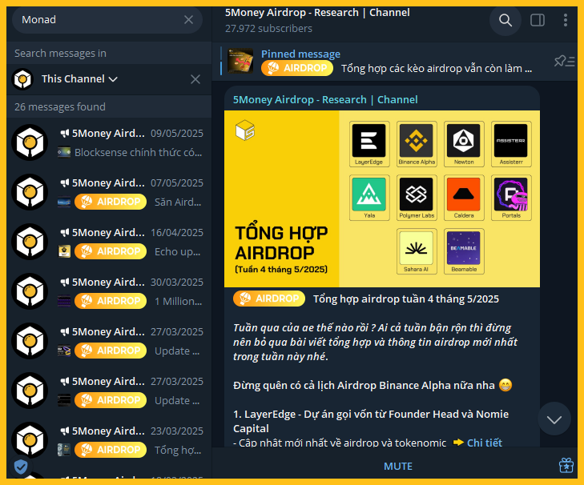This screenshot has width=584, height=485.
Task: Open the pinned messages list icon
Action: 564,61
